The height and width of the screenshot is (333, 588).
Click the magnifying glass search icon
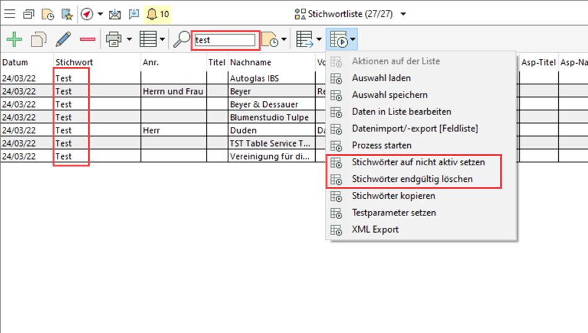tap(181, 40)
